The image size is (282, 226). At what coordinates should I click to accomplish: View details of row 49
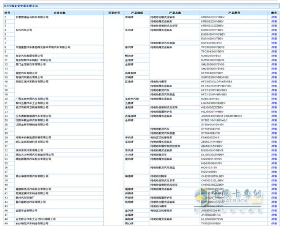point(274,224)
